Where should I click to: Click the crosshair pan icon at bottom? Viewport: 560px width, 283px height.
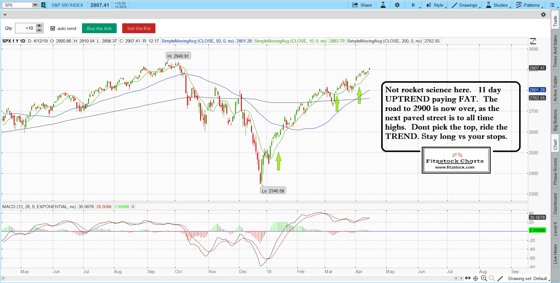(x=475, y=278)
